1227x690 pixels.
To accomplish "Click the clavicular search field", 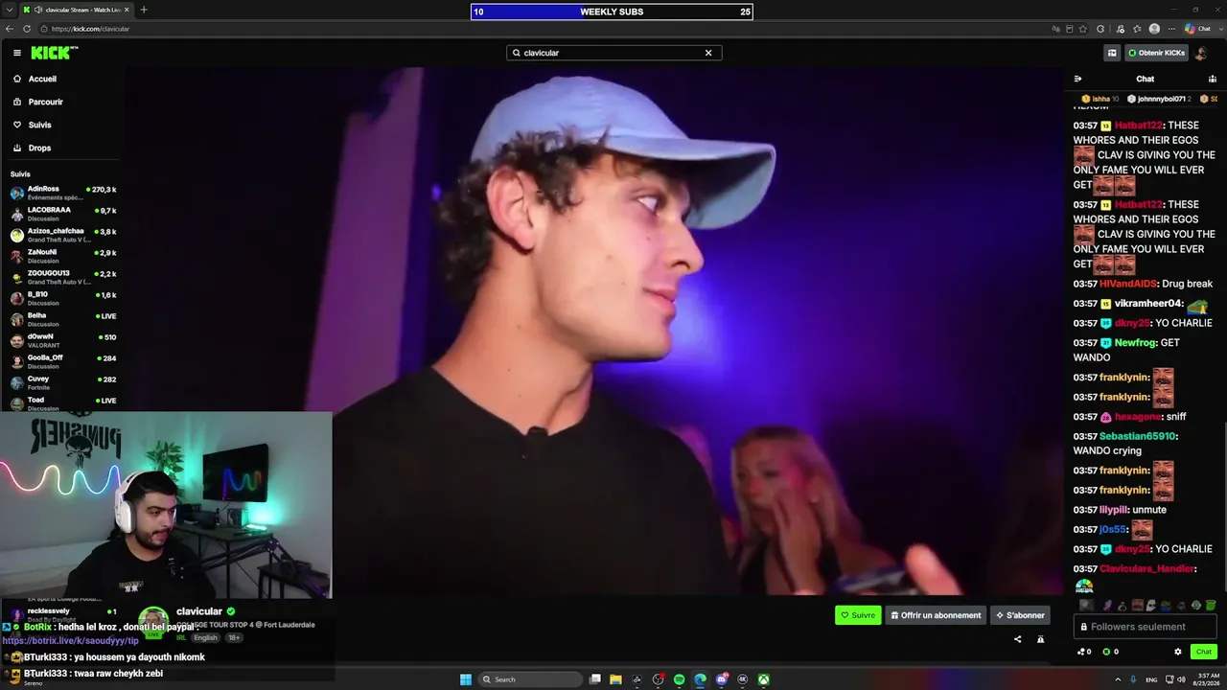I will pos(613,53).
